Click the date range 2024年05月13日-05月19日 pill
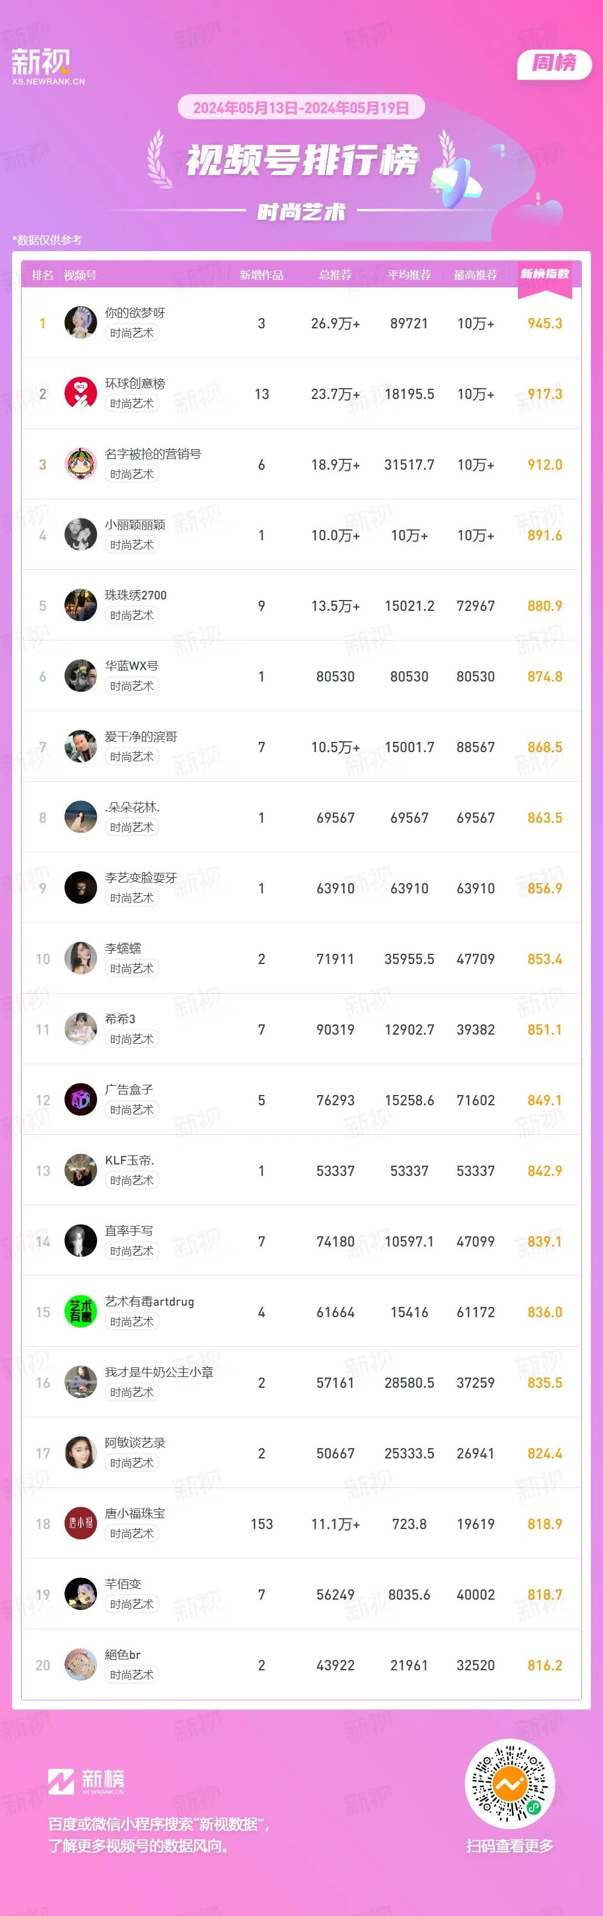Image resolution: width=603 pixels, height=1916 pixels. pyautogui.click(x=301, y=108)
